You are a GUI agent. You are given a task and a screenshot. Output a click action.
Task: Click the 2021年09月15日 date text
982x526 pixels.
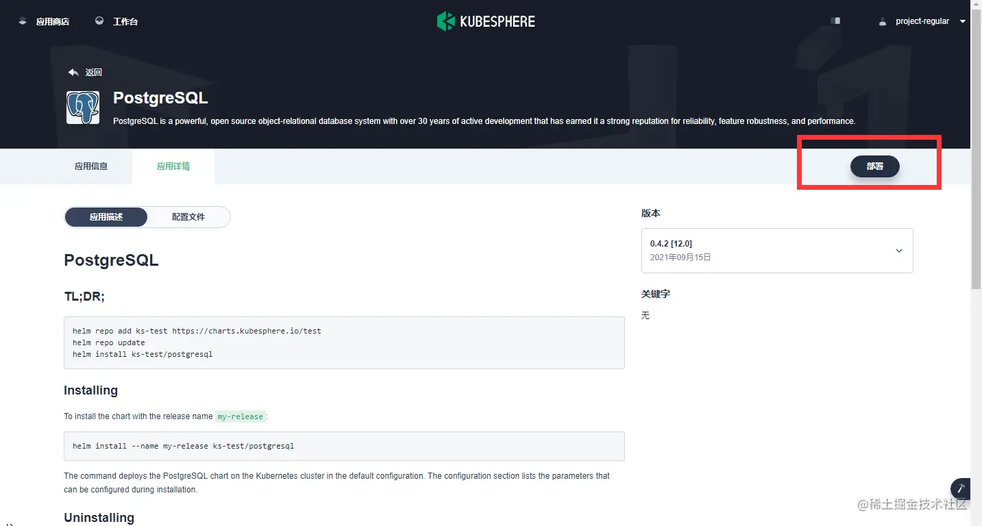pos(680,258)
